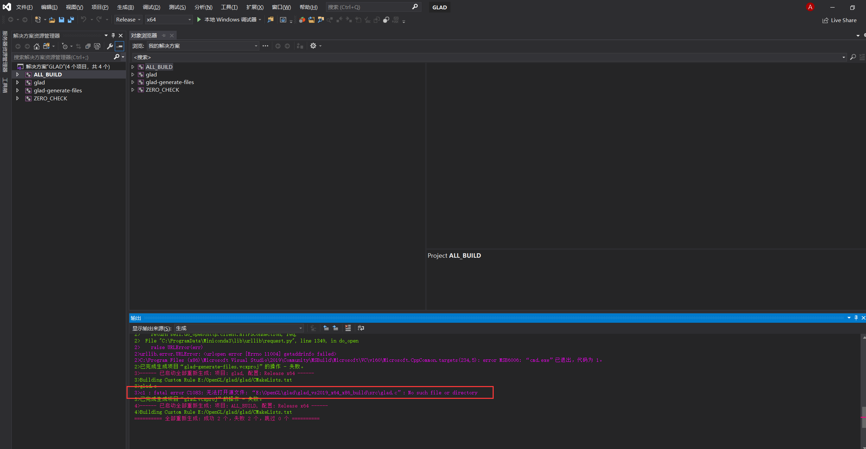Click Clear All icon in Output panel
This screenshot has width=866, height=449.
pos(348,328)
